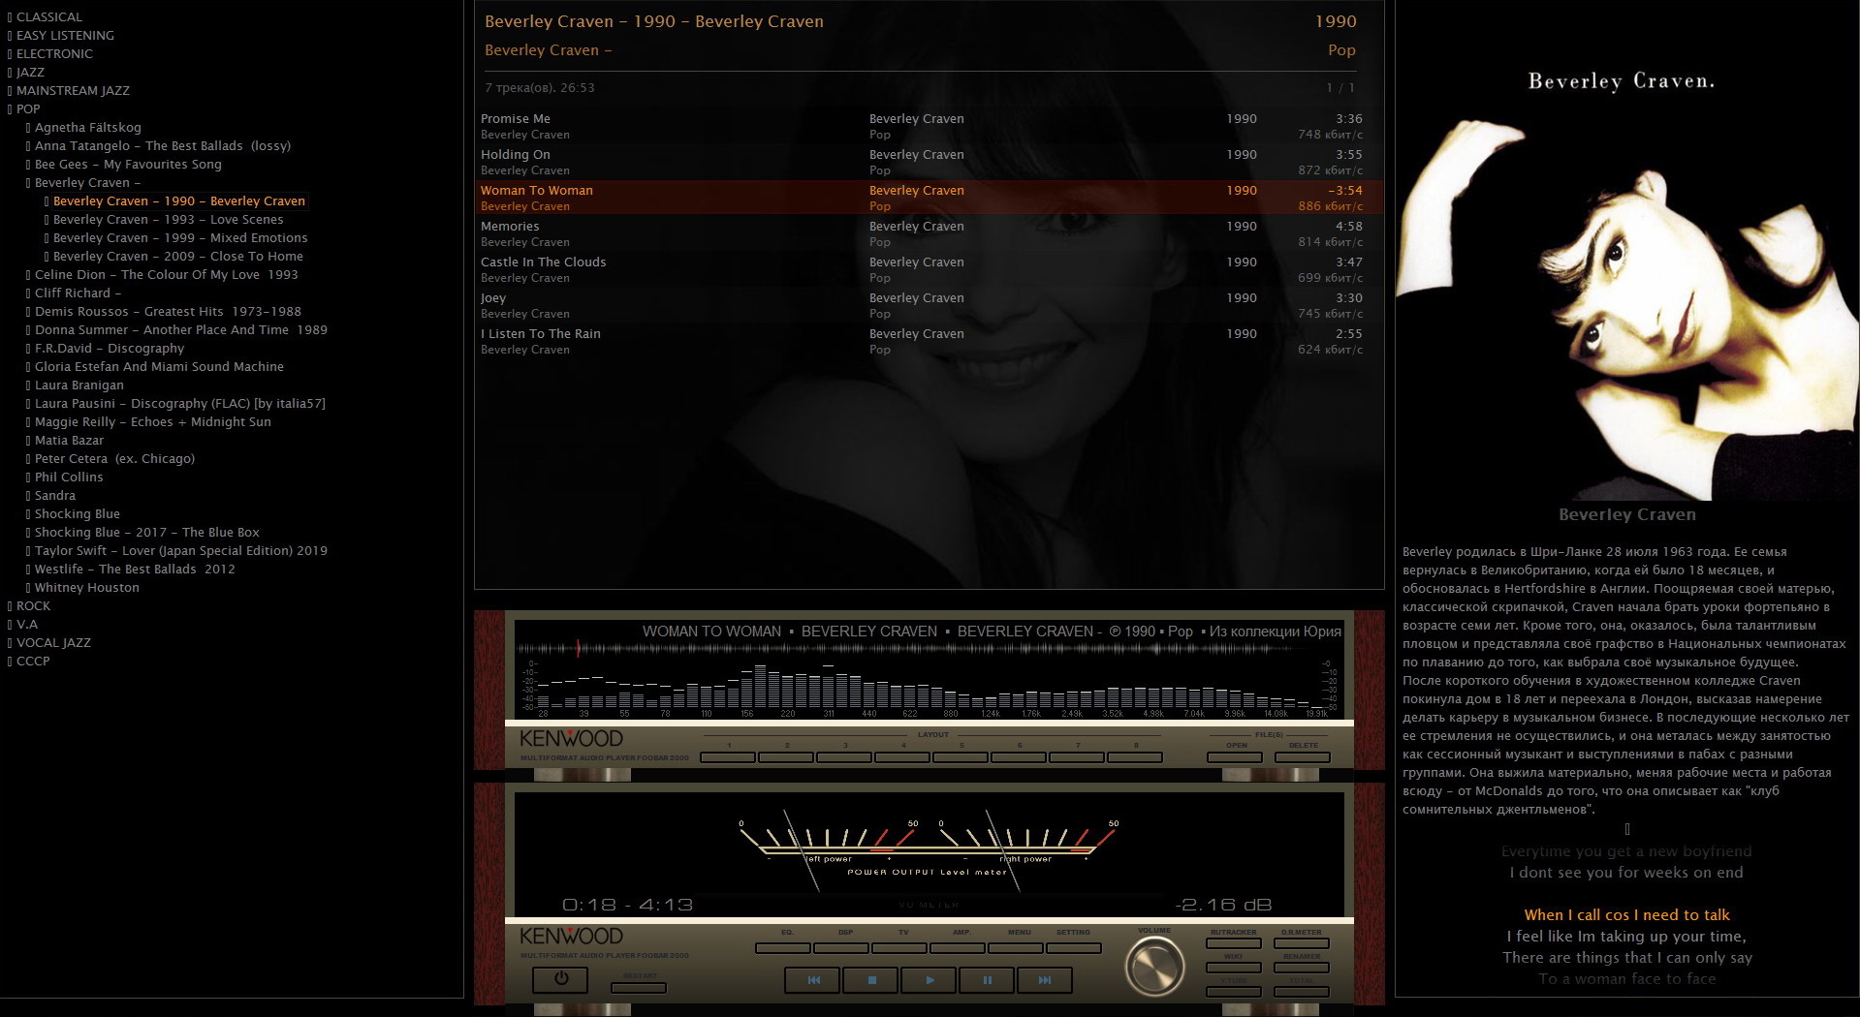Switch to layout 3
The image size is (1860, 1017).
point(844,757)
